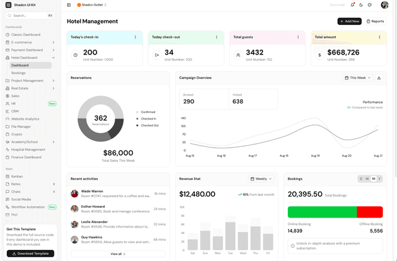Toggle Checked In legend item

click(x=146, y=119)
